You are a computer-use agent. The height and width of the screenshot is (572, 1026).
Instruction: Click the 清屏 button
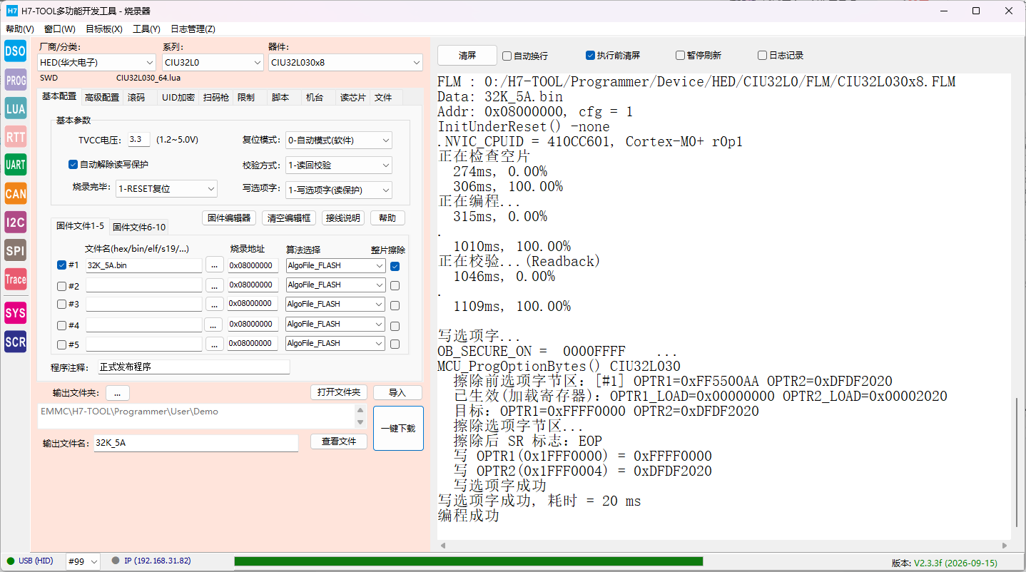pos(467,56)
